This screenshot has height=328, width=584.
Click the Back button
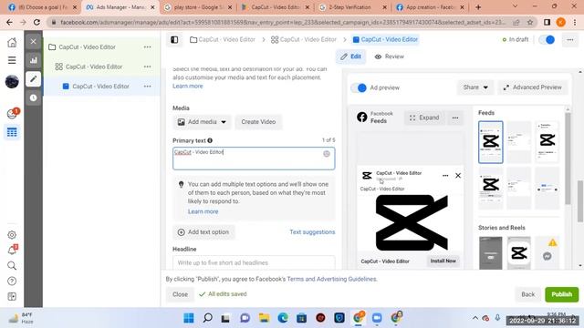tap(527, 294)
